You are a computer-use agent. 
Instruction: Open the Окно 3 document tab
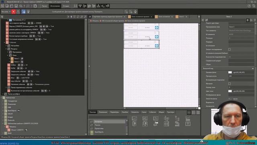point(182,17)
